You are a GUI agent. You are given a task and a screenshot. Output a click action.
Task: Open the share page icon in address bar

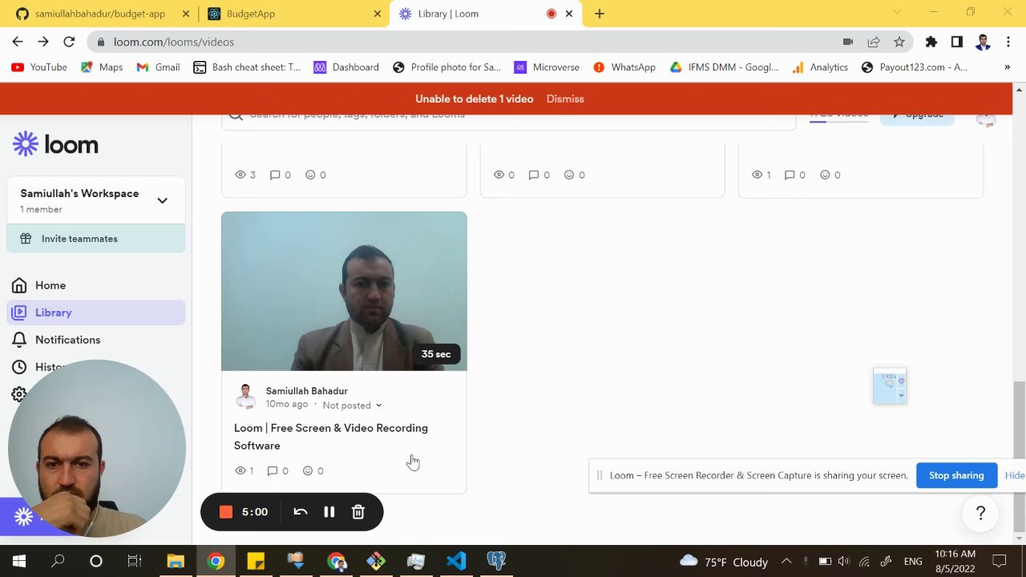(x=874, y=42)
